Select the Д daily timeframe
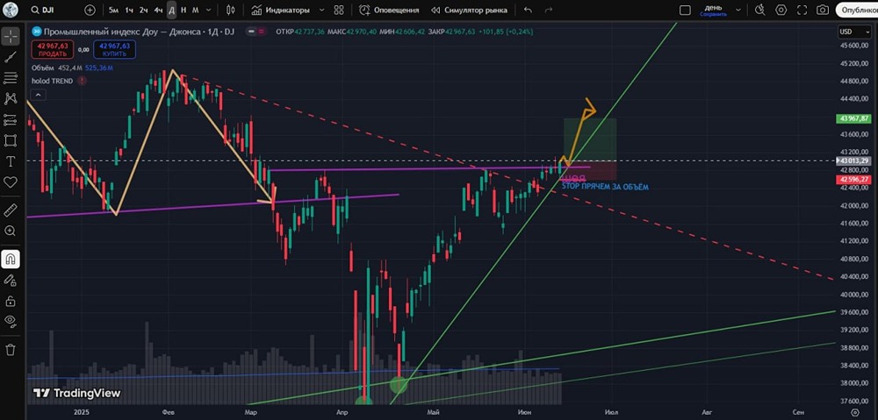 pos(171,10)
